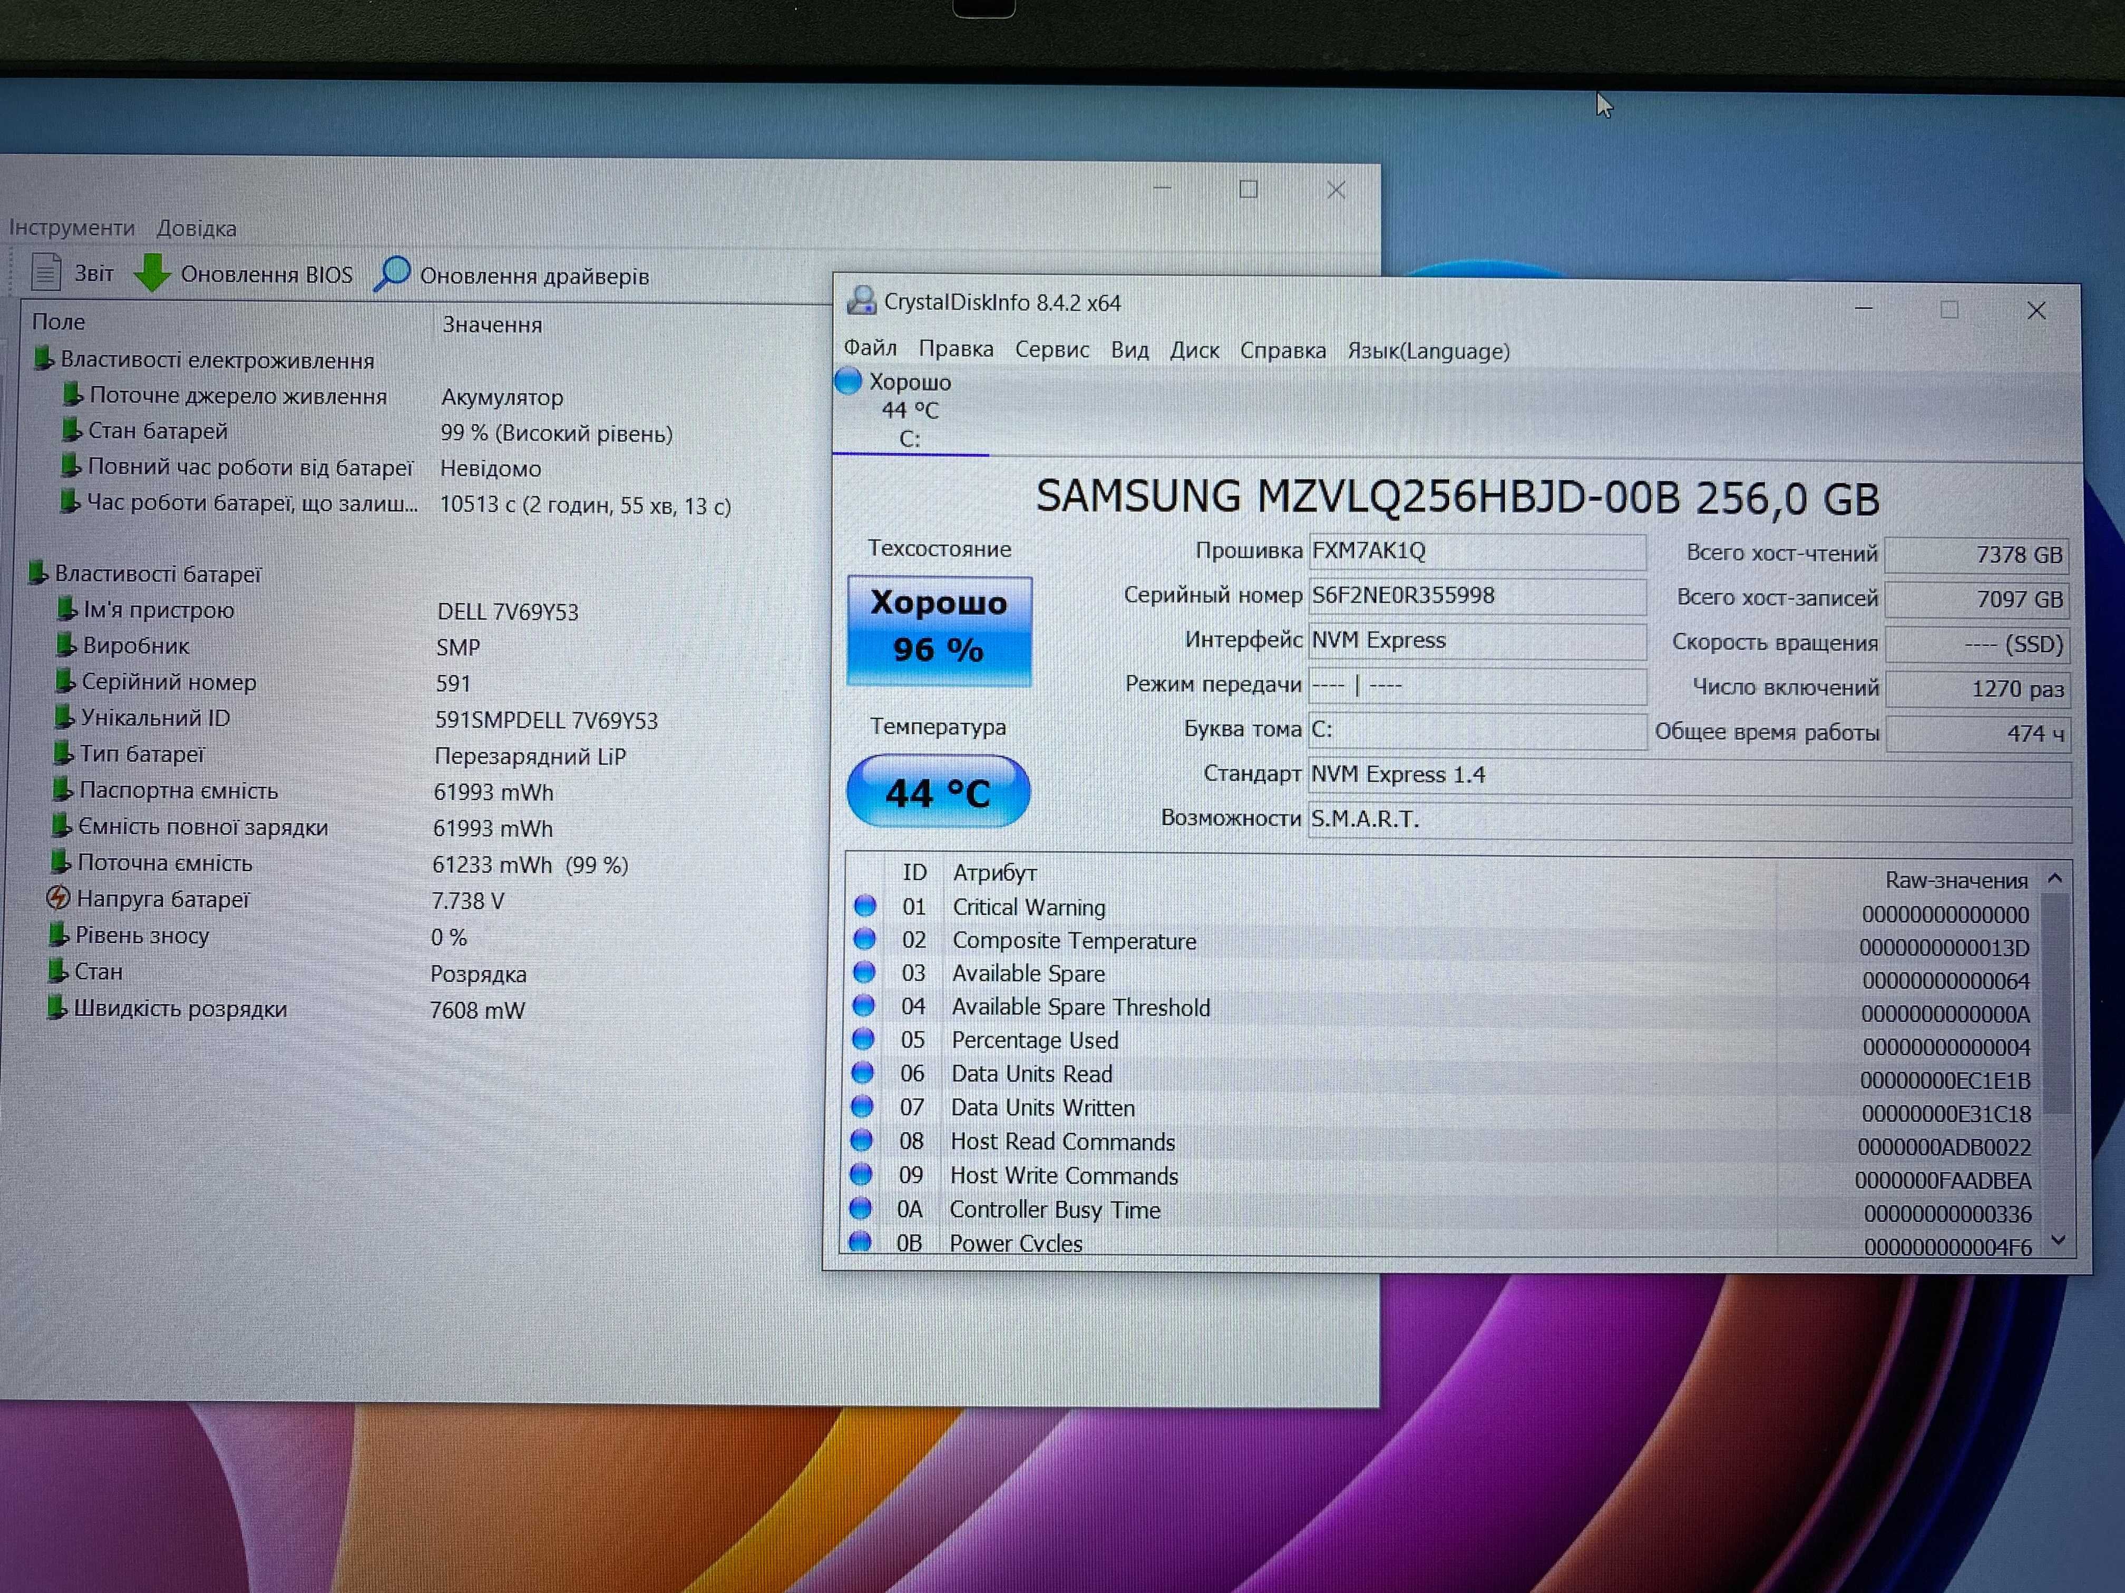Open the Інструменти menu
2125x1593 pixels.
click(72, 228)
